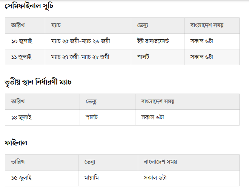Click ম্যাচ ২৭ জয়ী-ম্যাচ ২৮ জয়ী cell
The image size is (249, 192).
[x=88, y=57]
